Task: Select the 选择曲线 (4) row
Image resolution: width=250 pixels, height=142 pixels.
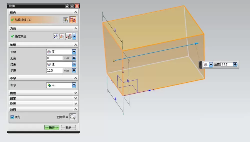Action: click(x=36, y=20)
